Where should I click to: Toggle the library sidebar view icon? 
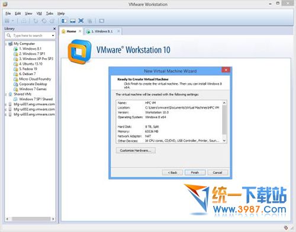tap(64, 21)
